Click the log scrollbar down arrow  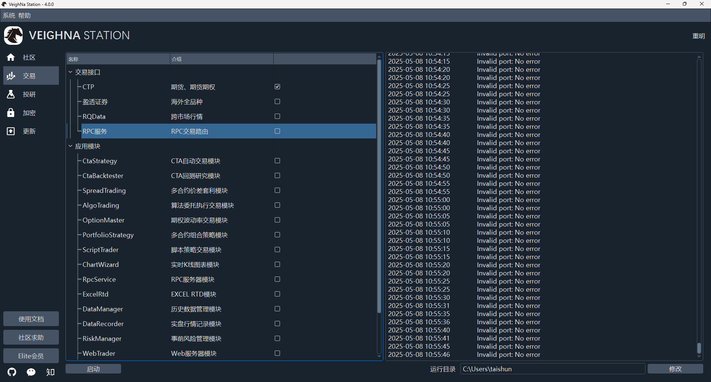[x=699, y=356]
